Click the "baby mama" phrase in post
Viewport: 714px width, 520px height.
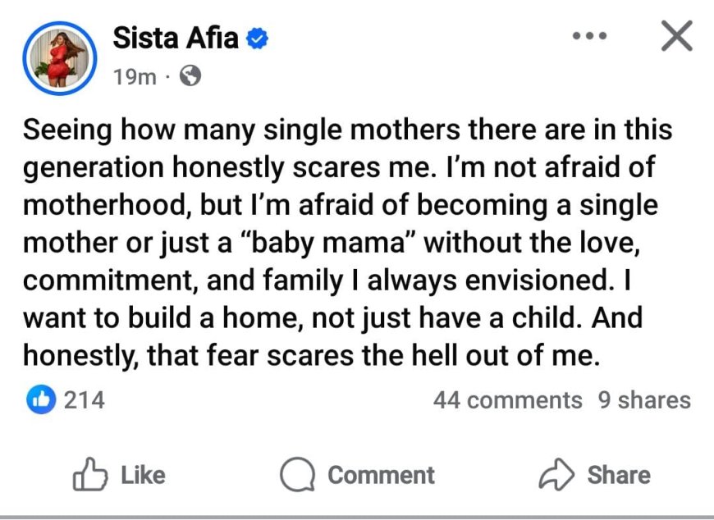pyautogui.click(x=331, y=243)
